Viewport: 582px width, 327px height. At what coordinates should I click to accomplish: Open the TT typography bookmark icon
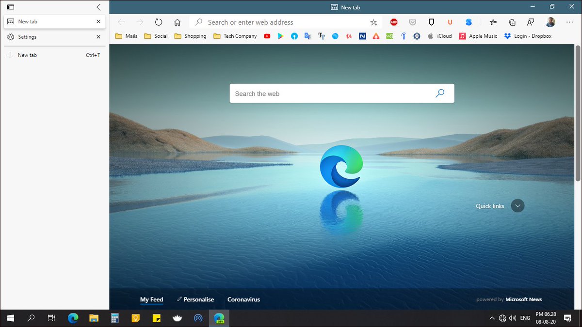(321, 36)
